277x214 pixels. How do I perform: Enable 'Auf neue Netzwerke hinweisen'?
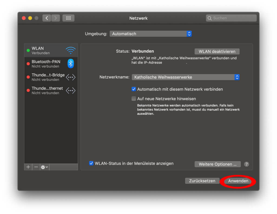click(134, 98)
